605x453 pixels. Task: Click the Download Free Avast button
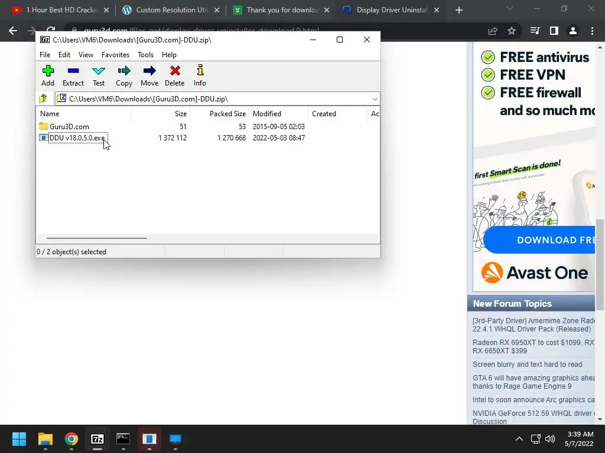[x=539, y=240]
